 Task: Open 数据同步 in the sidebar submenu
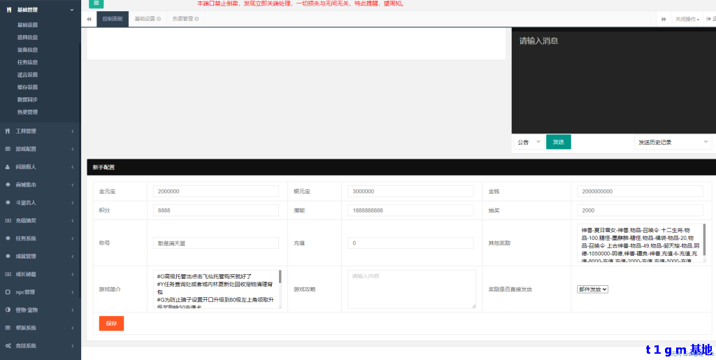(x=27, y=99)
